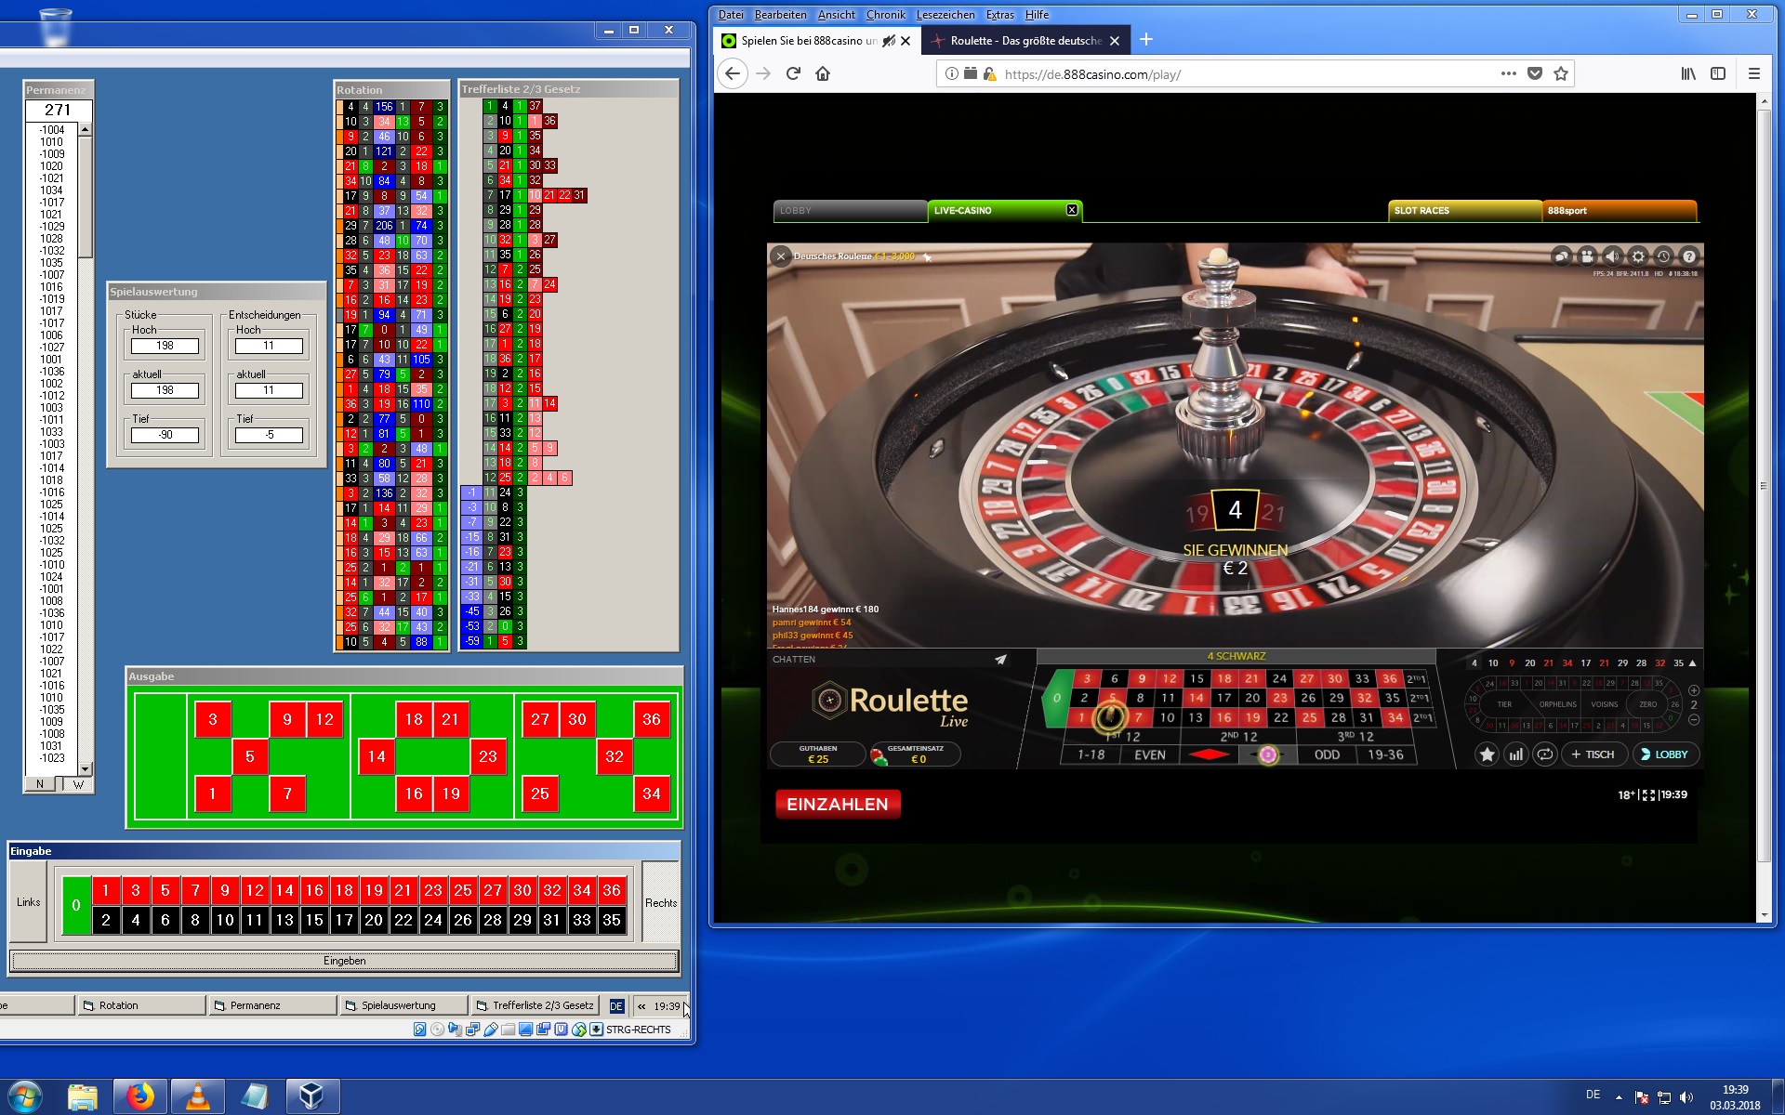Open the game history clock icon

[1663, 256]
